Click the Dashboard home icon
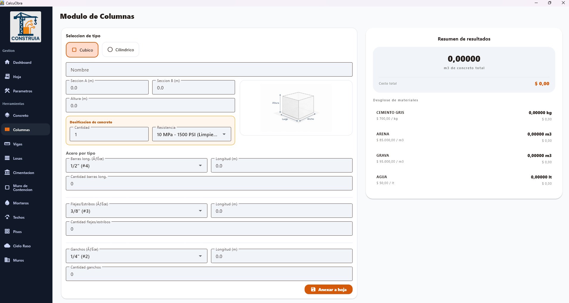 click(x=7, y=62)
